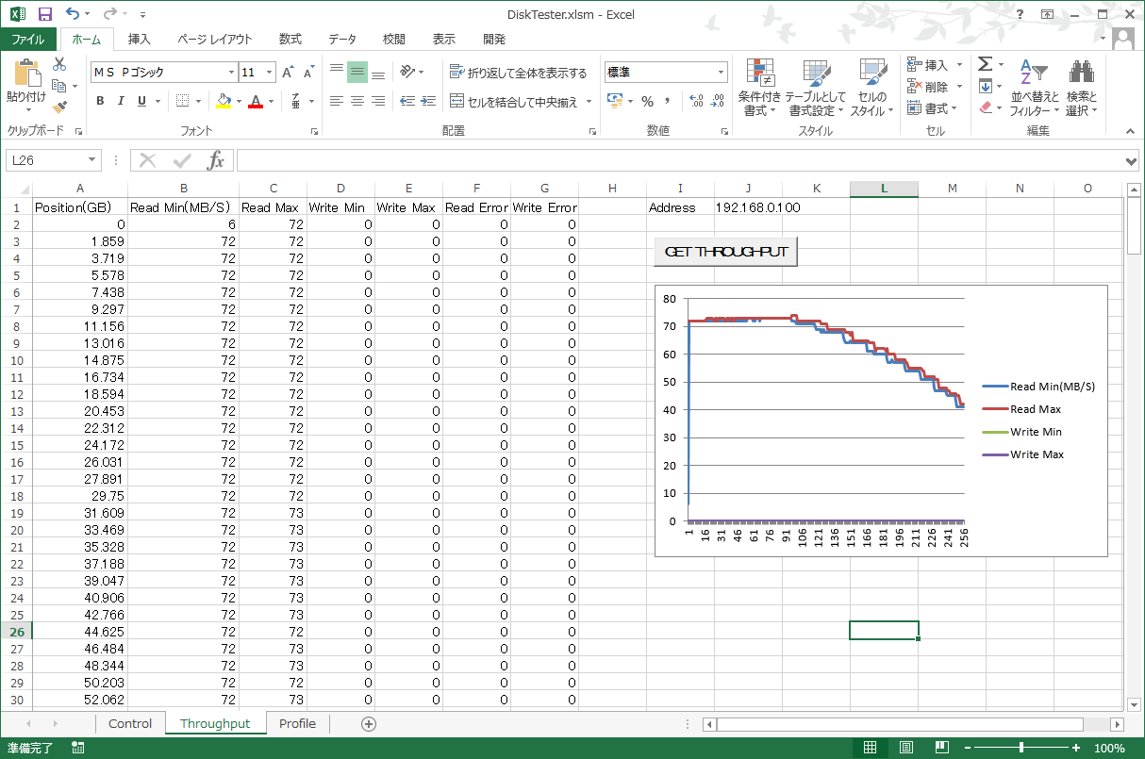This screenshot has height=759, width=1145.
Task: Switch to the Control sheet tab
Action: (130, 723)
